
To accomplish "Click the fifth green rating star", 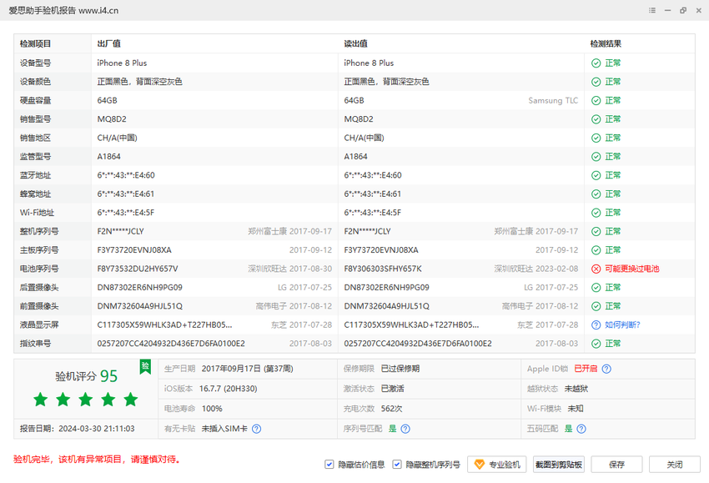I will pyautogui.click(x=131, y=400).
